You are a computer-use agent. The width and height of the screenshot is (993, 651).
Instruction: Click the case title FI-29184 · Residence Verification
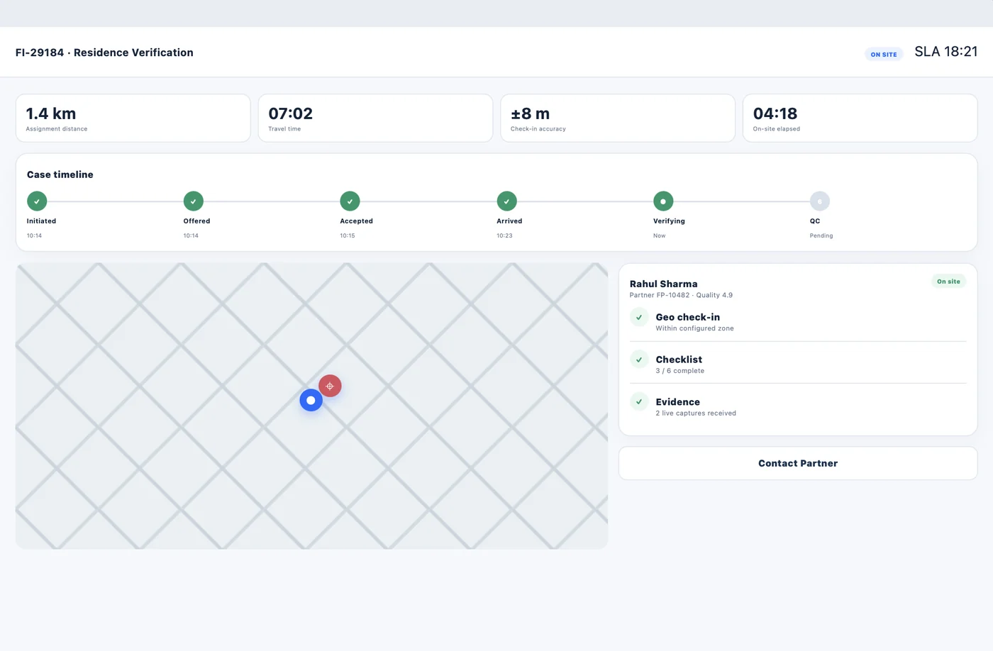click(x=104, y=52)
